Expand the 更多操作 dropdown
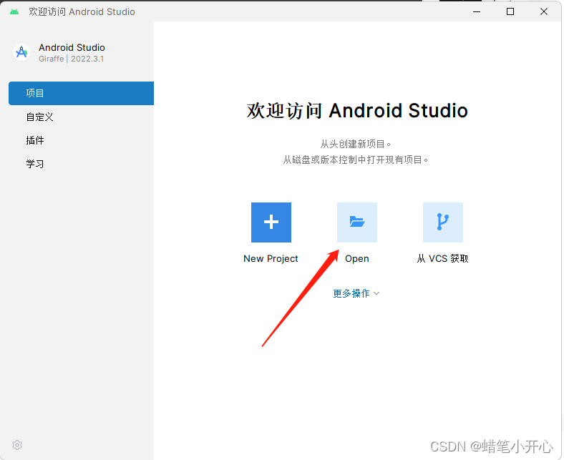This screenshot has width=564, height=460. point(356,293)
